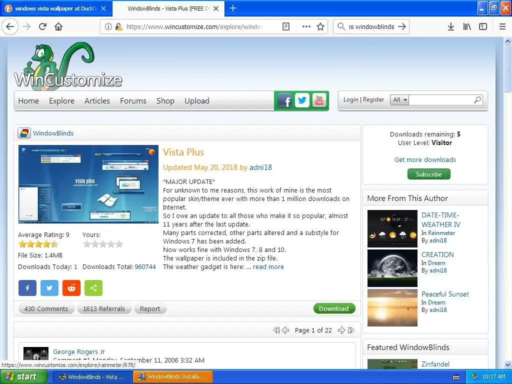Click the read more link

point(268,267)
